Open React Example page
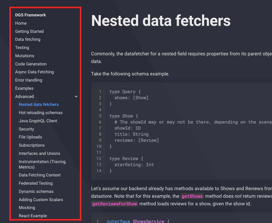 (x=33, y=216)
